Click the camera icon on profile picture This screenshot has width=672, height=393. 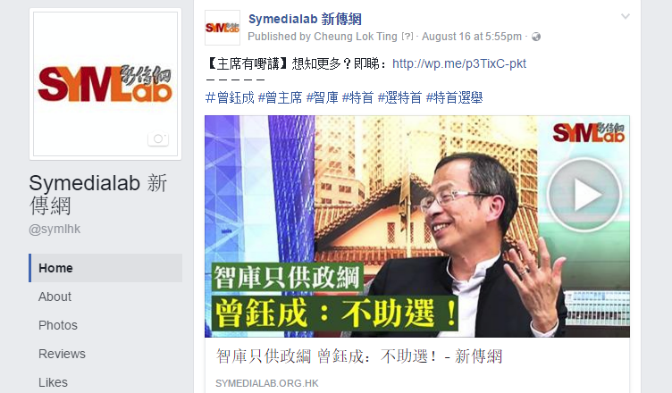[x=158, y=138]
